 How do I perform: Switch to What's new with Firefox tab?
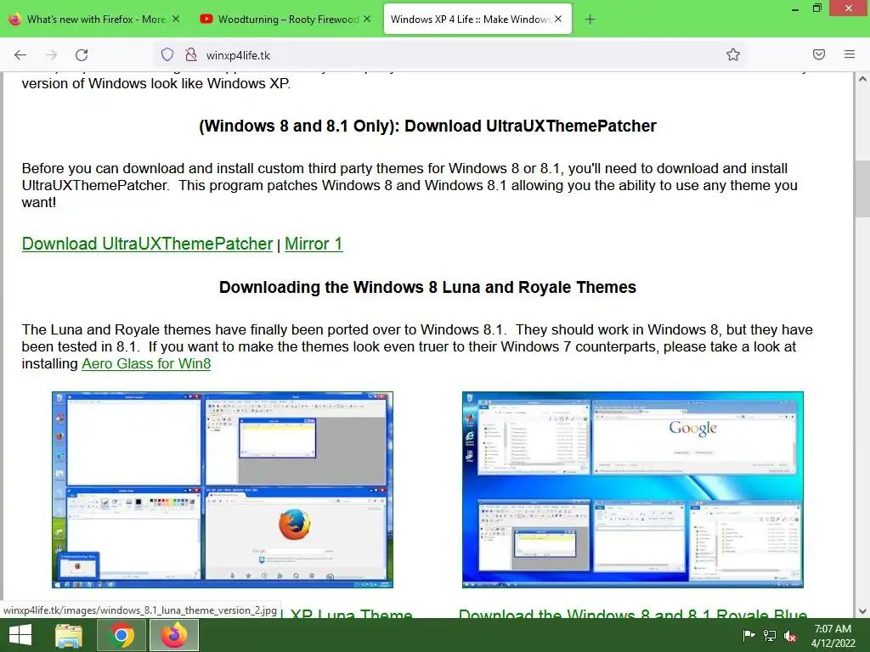click(95, 19)
